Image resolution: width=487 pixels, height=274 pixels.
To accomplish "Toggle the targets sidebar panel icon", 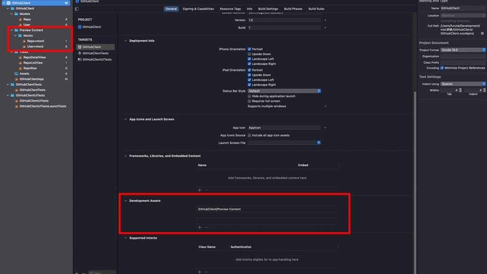I will [x=77, y=9].
